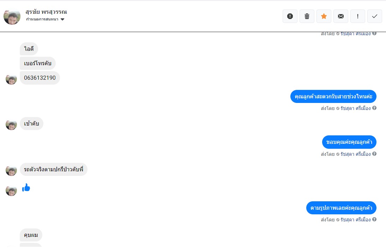This screenshot has width=386, height=251.
Task: Select the 0636132190 phone number message
Action: click(40, 78)
